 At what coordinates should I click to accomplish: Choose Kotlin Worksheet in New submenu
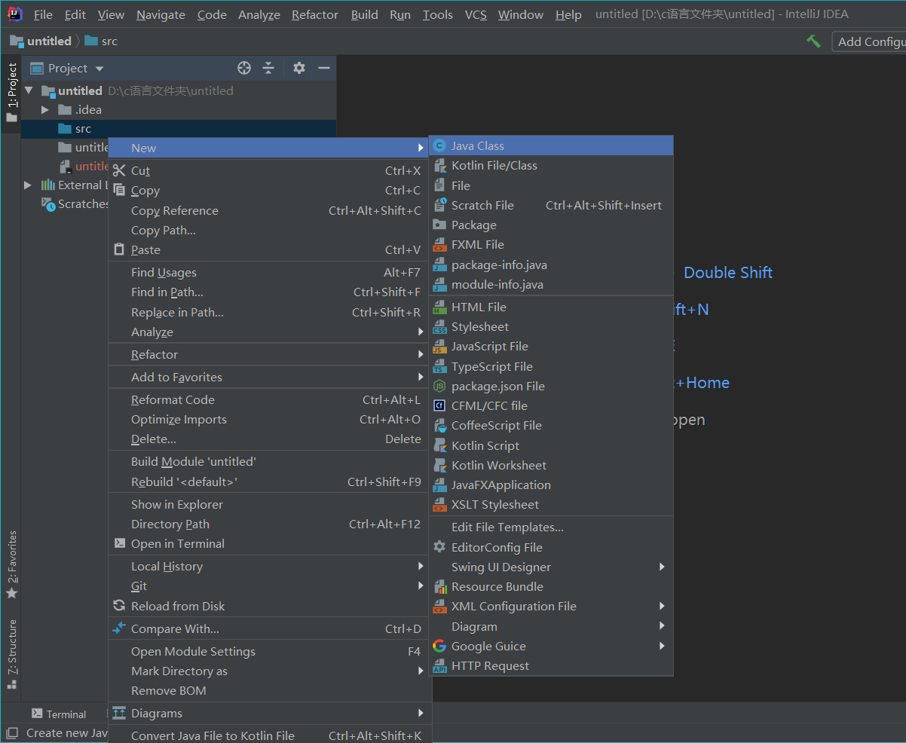[x=551, y=466]
